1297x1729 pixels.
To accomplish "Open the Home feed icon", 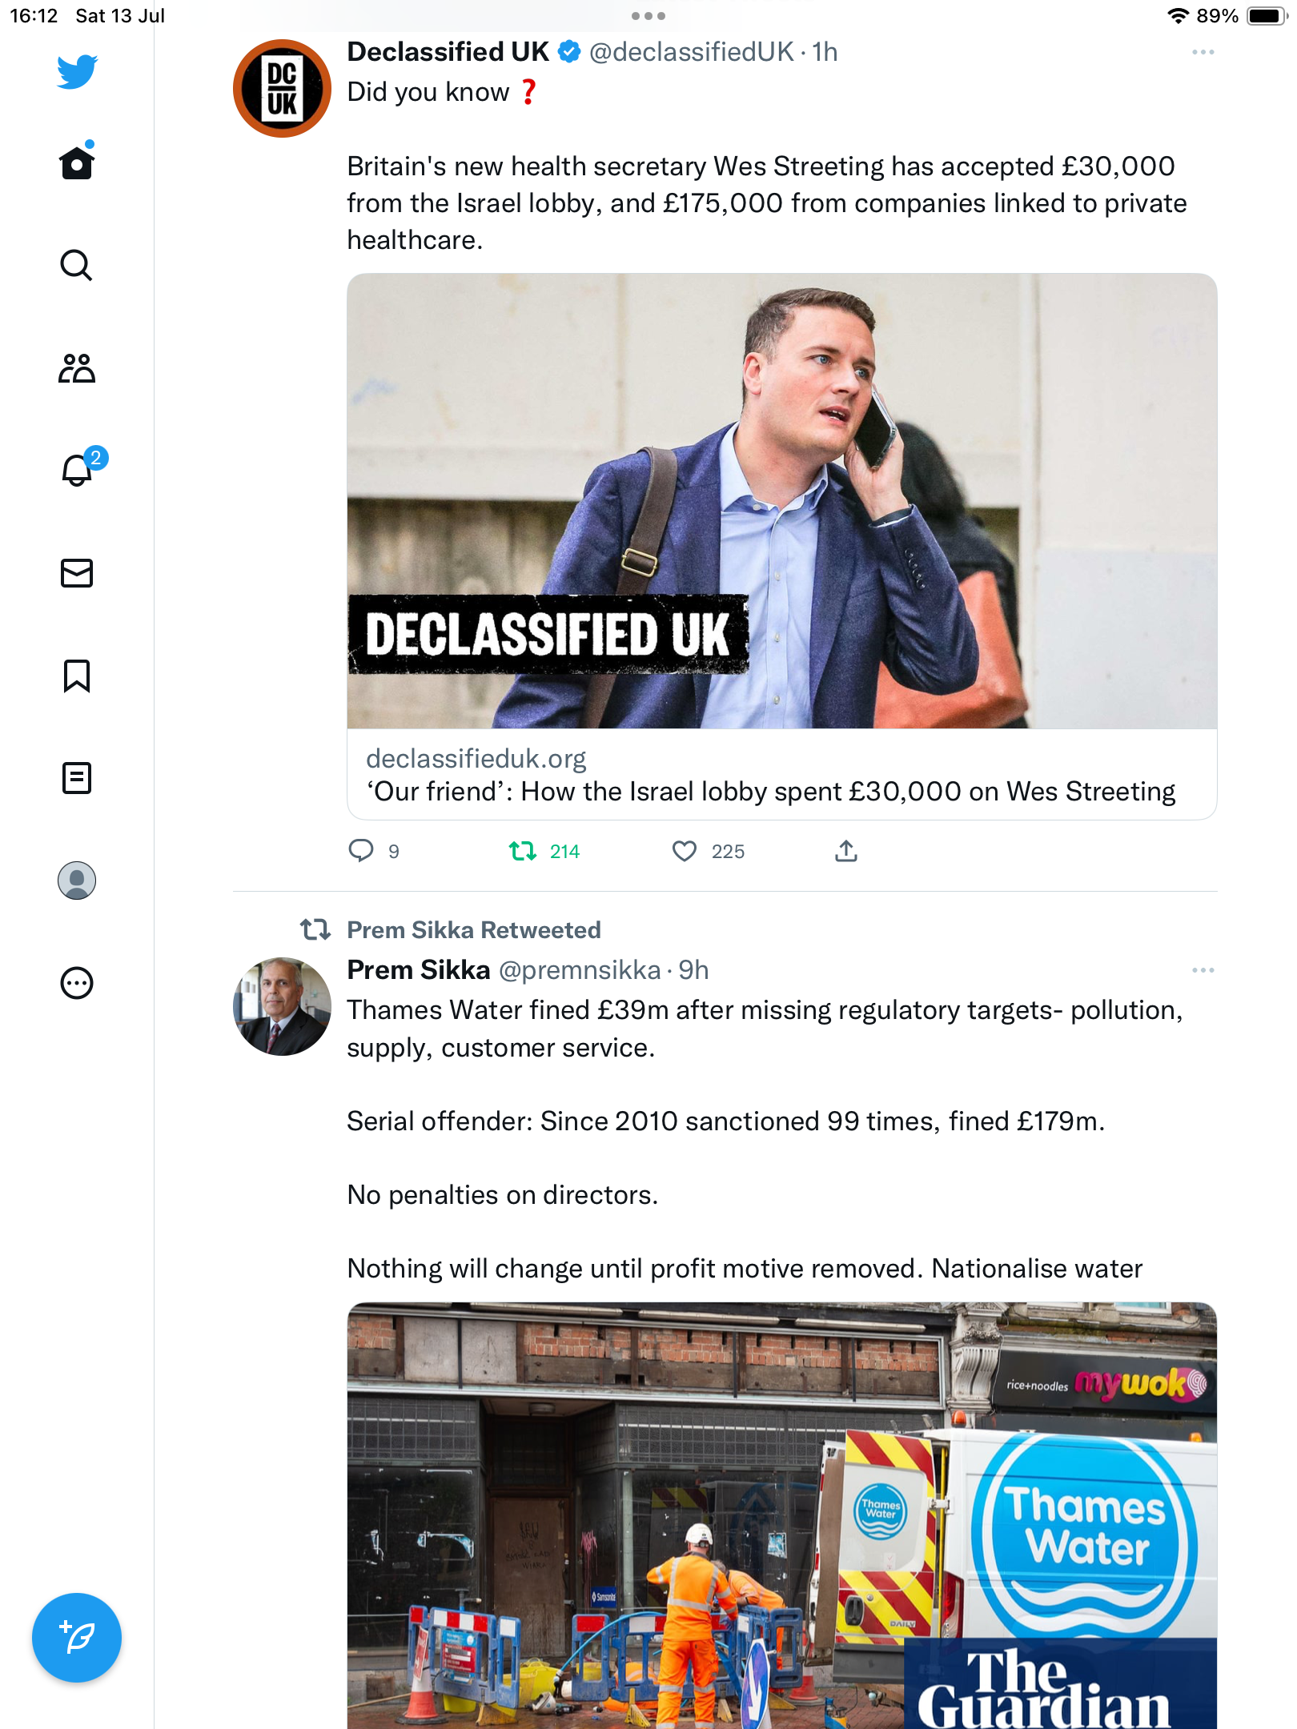I will point(77,163).
